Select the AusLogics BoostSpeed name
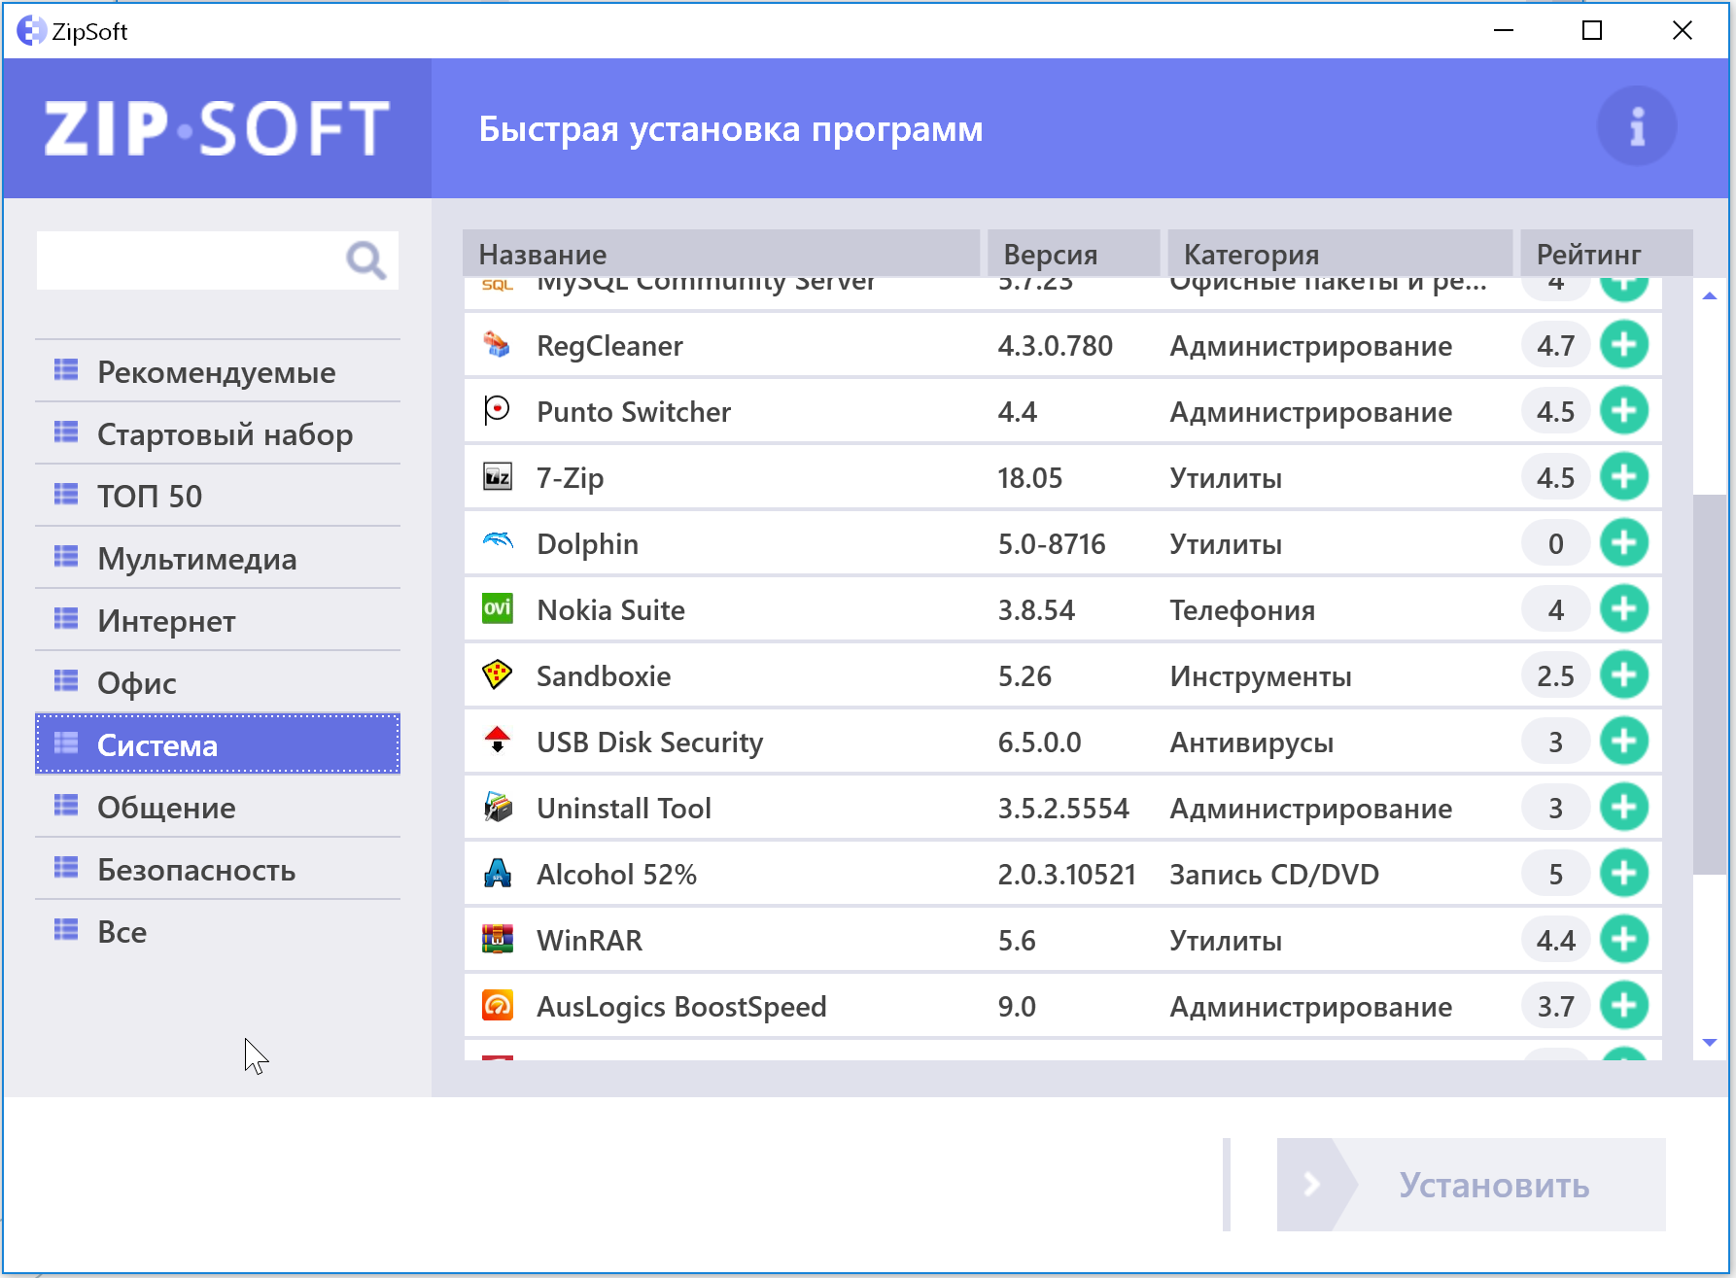1736x1278 pixels. [681, 1007]
